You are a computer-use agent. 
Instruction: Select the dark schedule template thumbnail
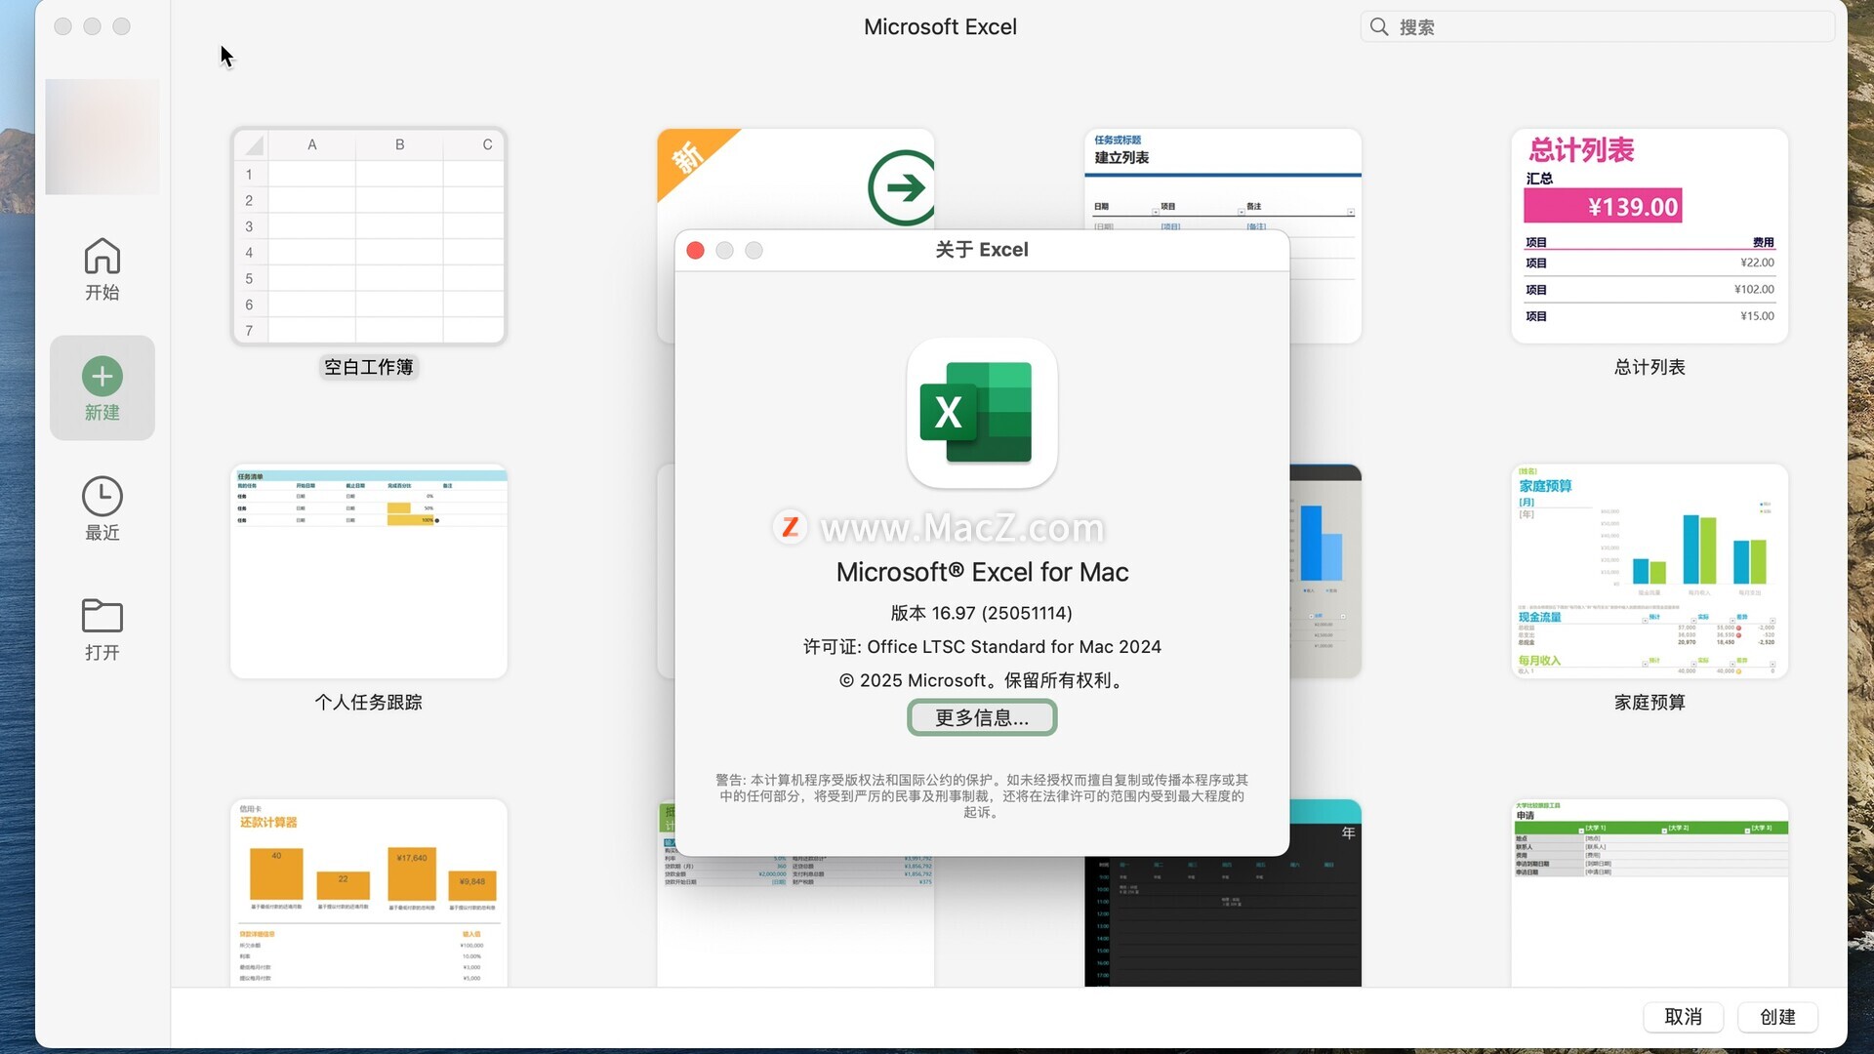click(1222, 922)
